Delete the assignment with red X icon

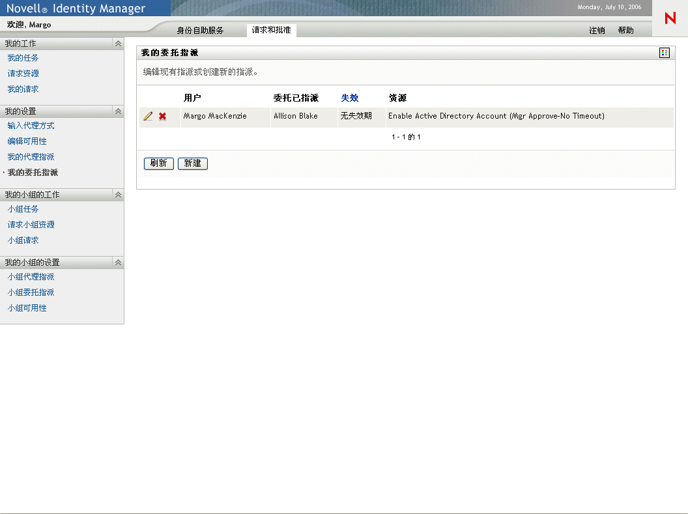pos(162,116)
